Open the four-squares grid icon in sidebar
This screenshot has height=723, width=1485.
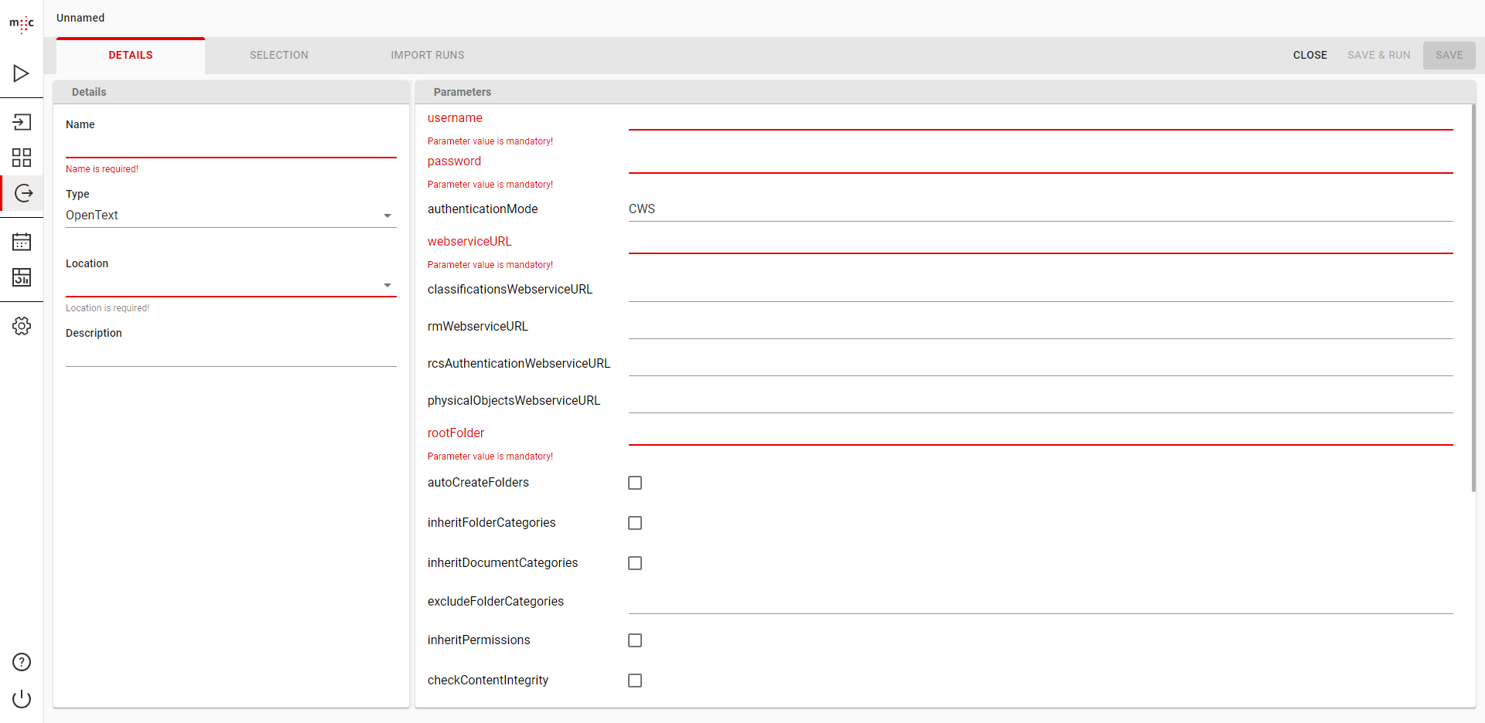click(22, 158)
